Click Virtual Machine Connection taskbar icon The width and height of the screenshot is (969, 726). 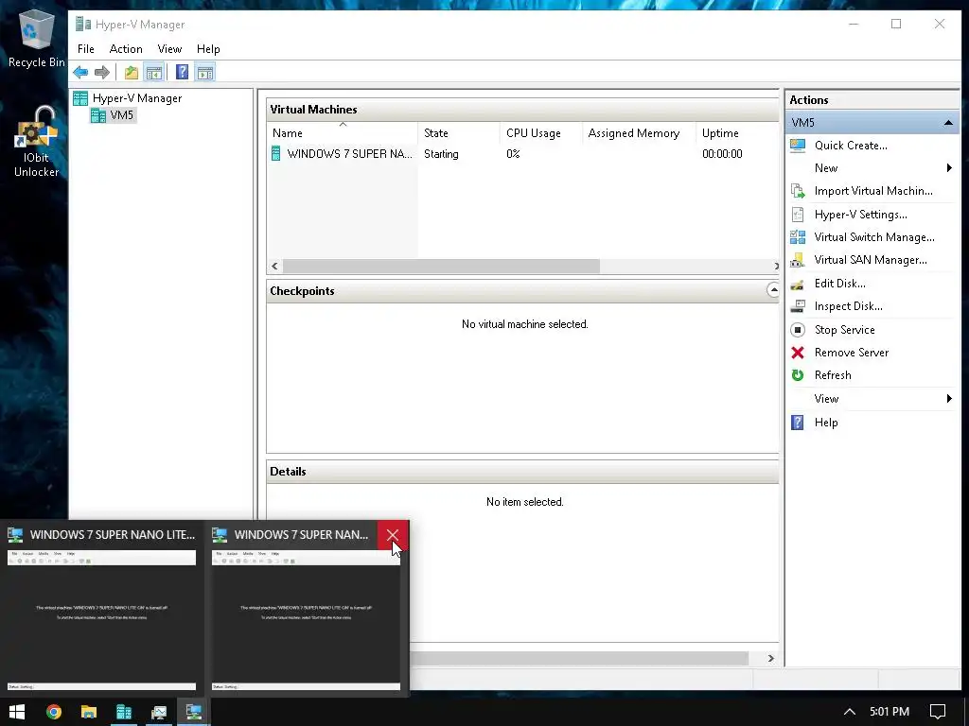(193, 712)
